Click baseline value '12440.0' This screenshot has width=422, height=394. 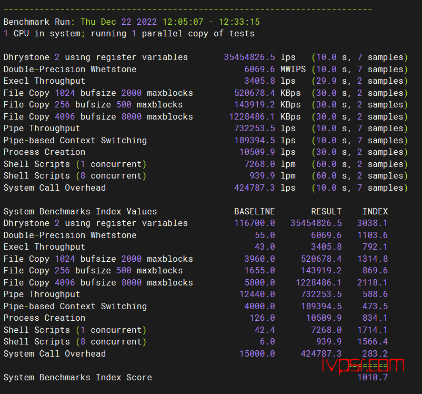[257, 294]
